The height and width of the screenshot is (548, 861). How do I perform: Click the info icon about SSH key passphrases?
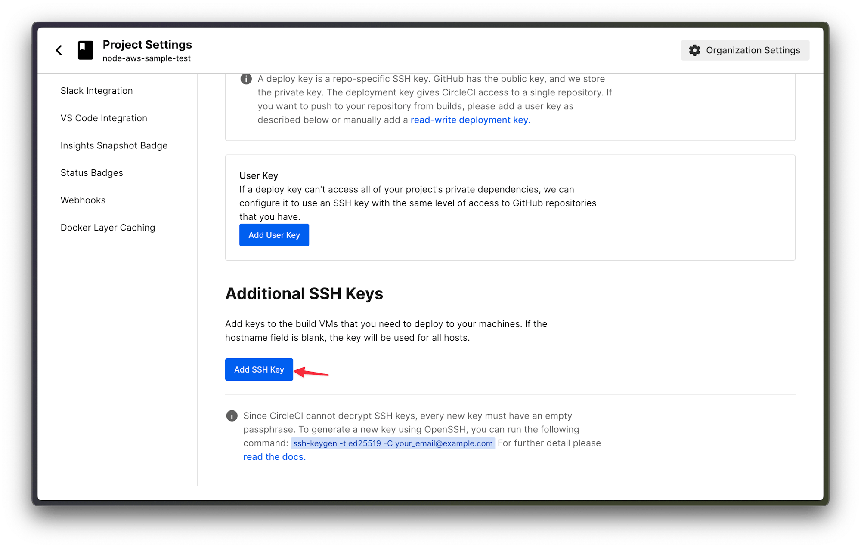click(x=232, y=416)
